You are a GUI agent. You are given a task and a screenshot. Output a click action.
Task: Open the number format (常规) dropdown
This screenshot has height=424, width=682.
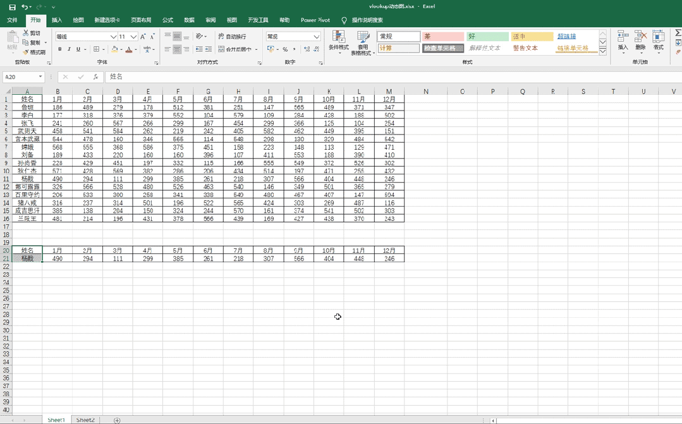click(317, 37)
